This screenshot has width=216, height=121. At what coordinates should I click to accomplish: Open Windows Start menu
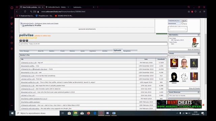click(12, 113)
